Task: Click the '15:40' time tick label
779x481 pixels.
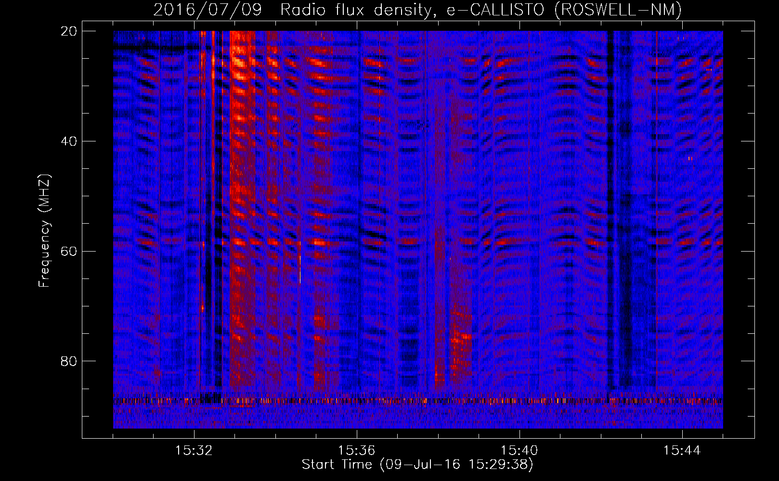Action: point(519,451)
